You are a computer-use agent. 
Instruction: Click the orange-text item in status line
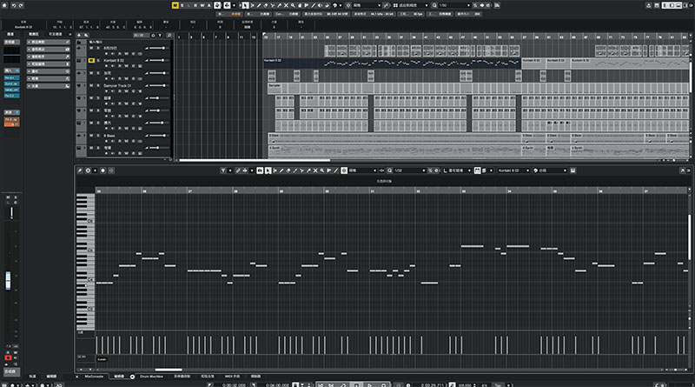[x=235, y=14]
